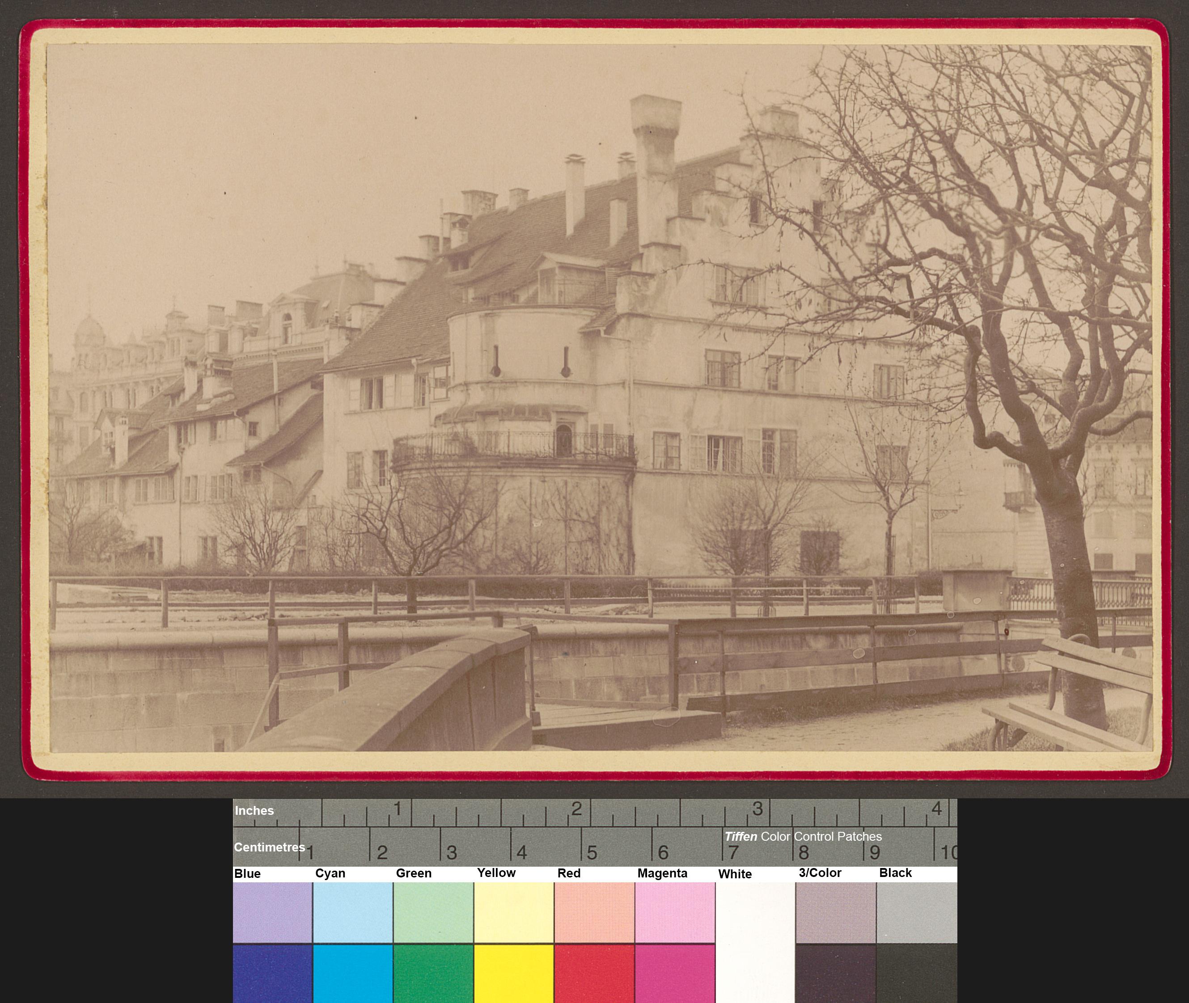Click the 2 centimetre ruler number
This screenshot has width=1189, height=1003.
(x=382, y=853)
